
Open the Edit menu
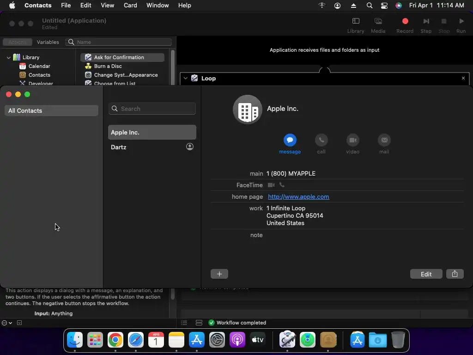85,6
